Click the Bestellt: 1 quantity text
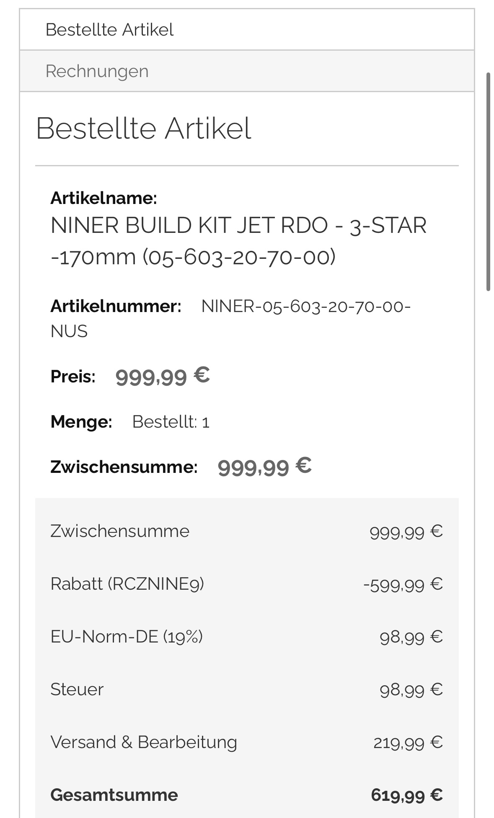 point(171,422)
